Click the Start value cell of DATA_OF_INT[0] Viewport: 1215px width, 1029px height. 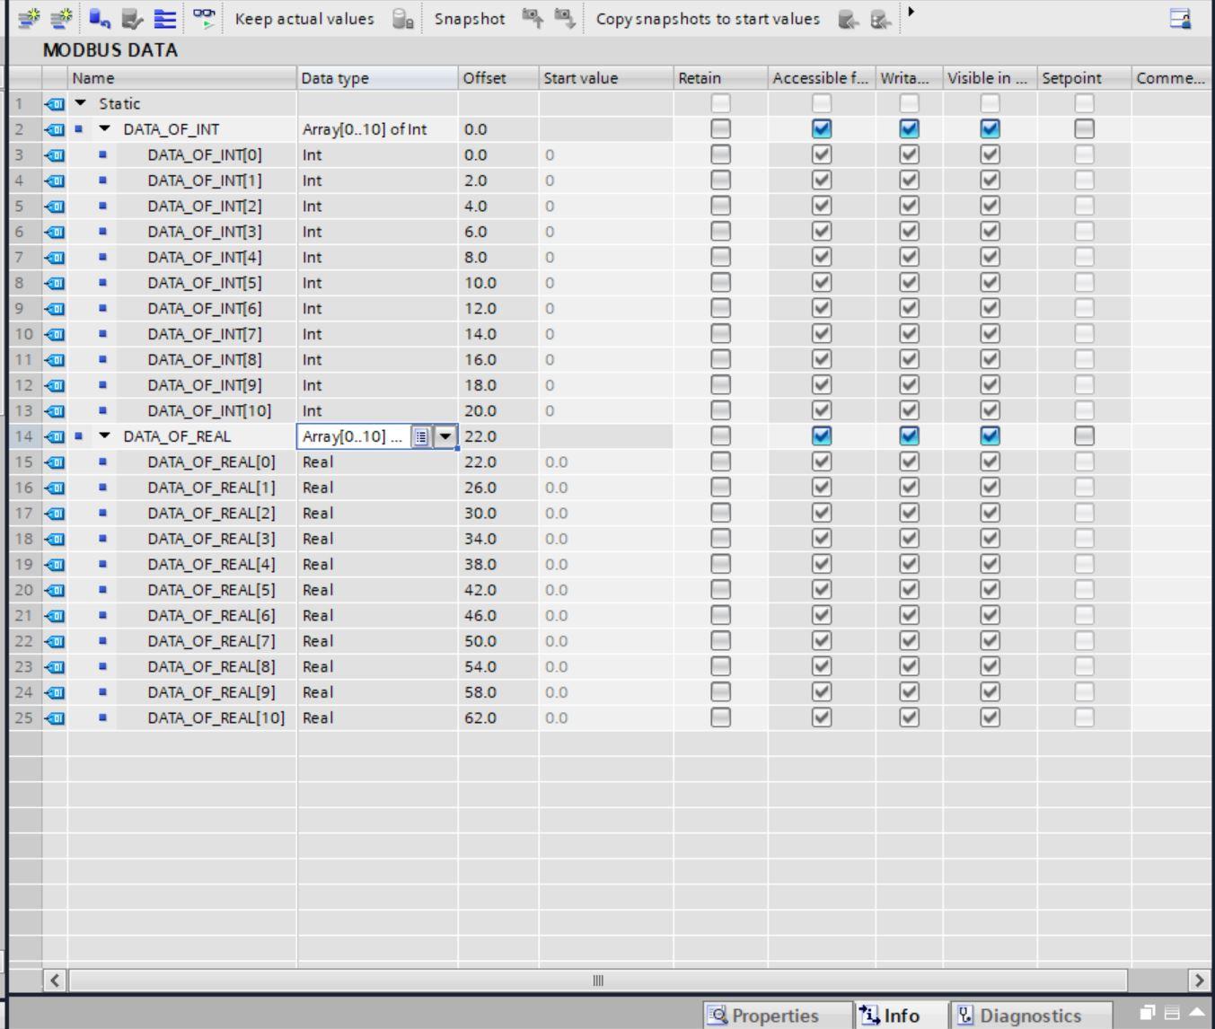point(606,155)
